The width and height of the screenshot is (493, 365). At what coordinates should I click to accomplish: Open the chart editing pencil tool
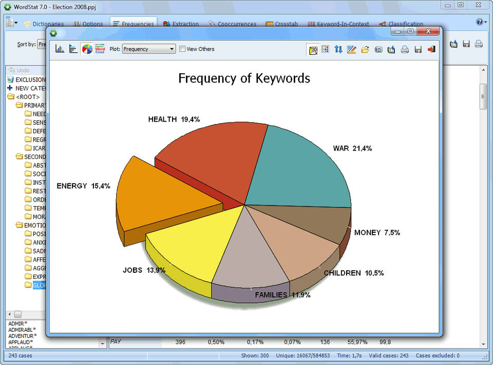(x=351, y=49)
